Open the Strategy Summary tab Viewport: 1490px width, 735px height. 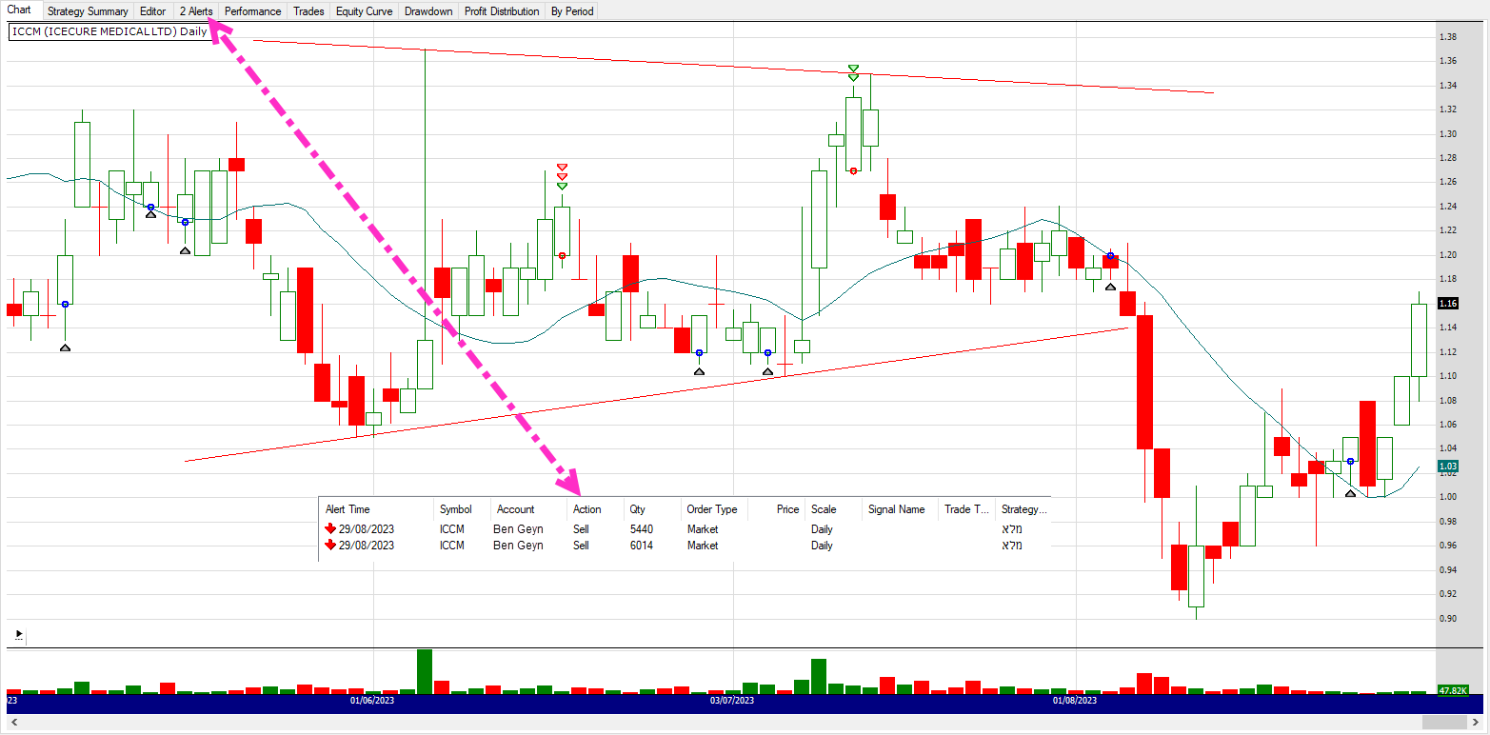tap(88, 11)
